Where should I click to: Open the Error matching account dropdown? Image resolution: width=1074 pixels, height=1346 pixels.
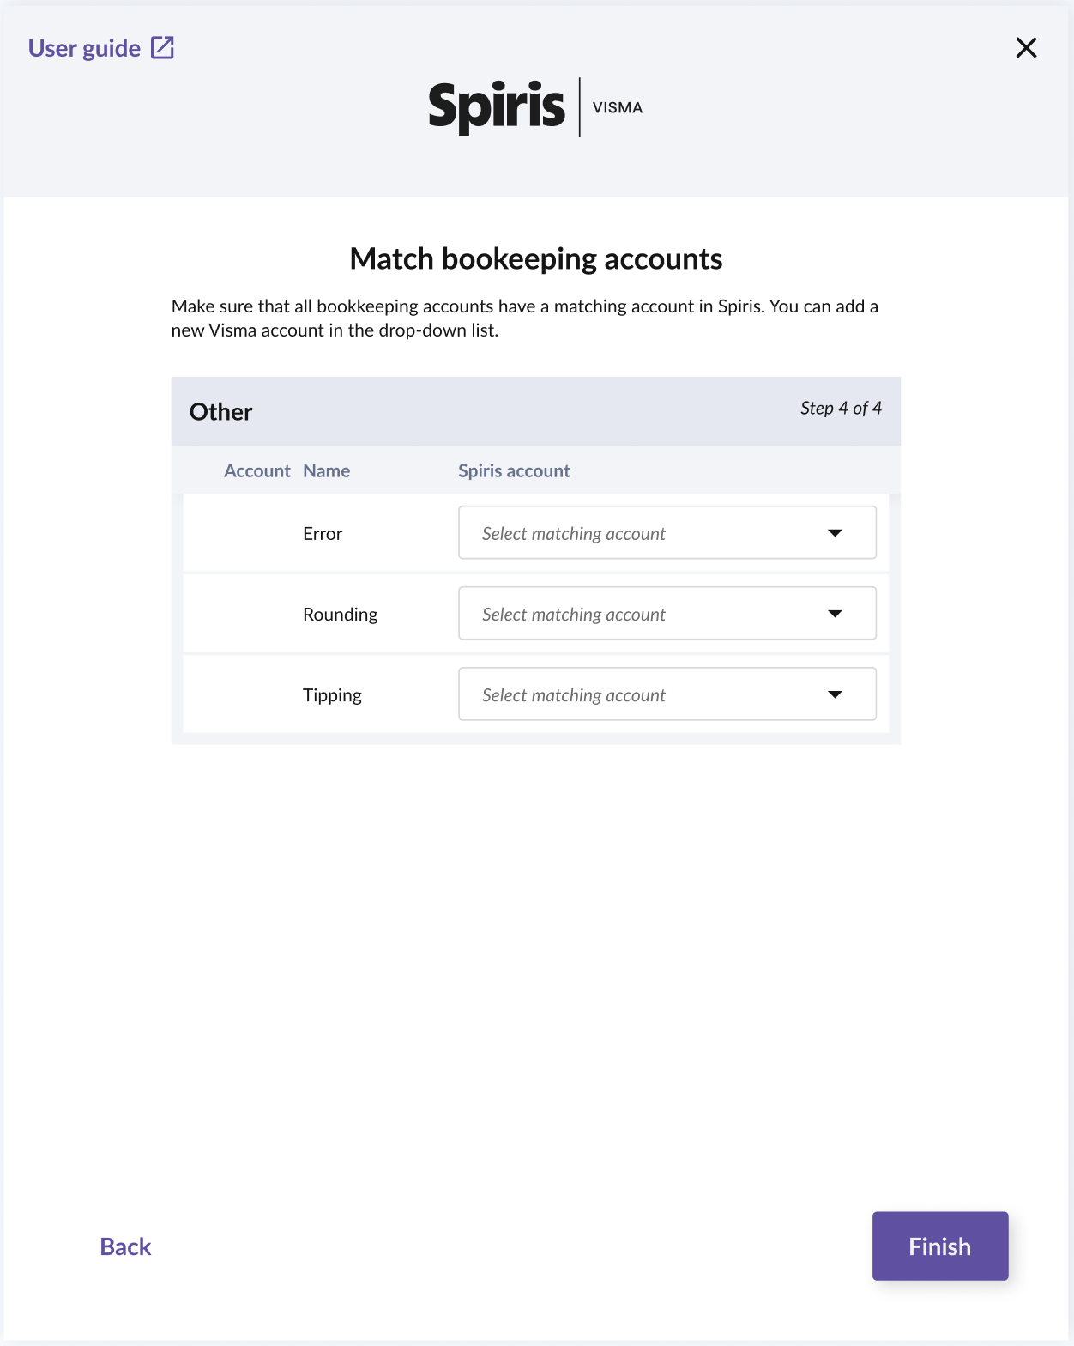(652, 533)
